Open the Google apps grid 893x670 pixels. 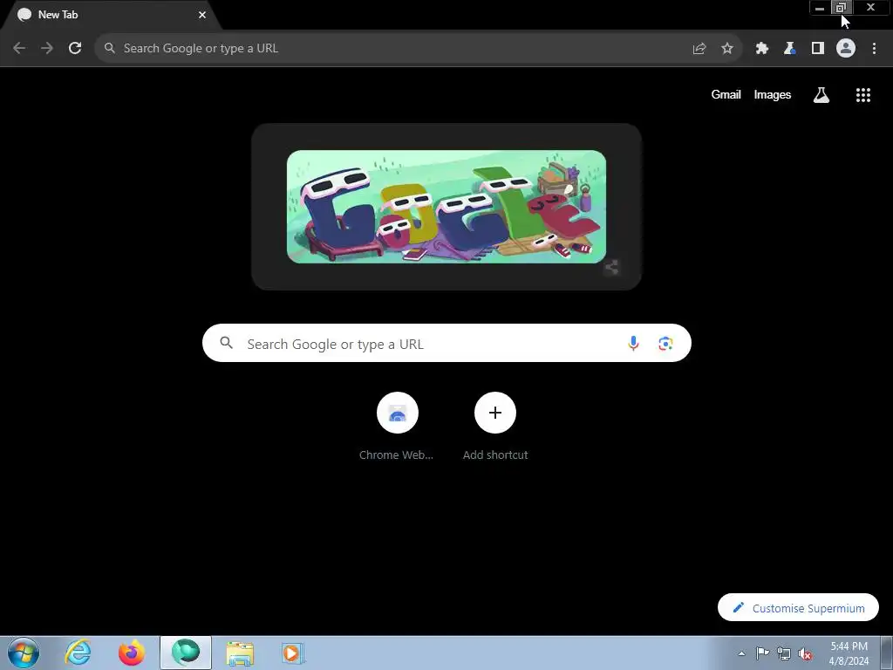pyautogui.click(x=863, y=95)
